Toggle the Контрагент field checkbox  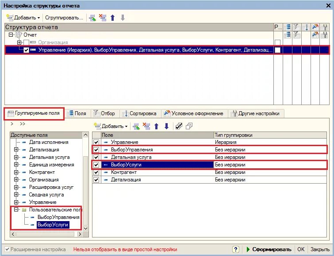click(96, 172)
